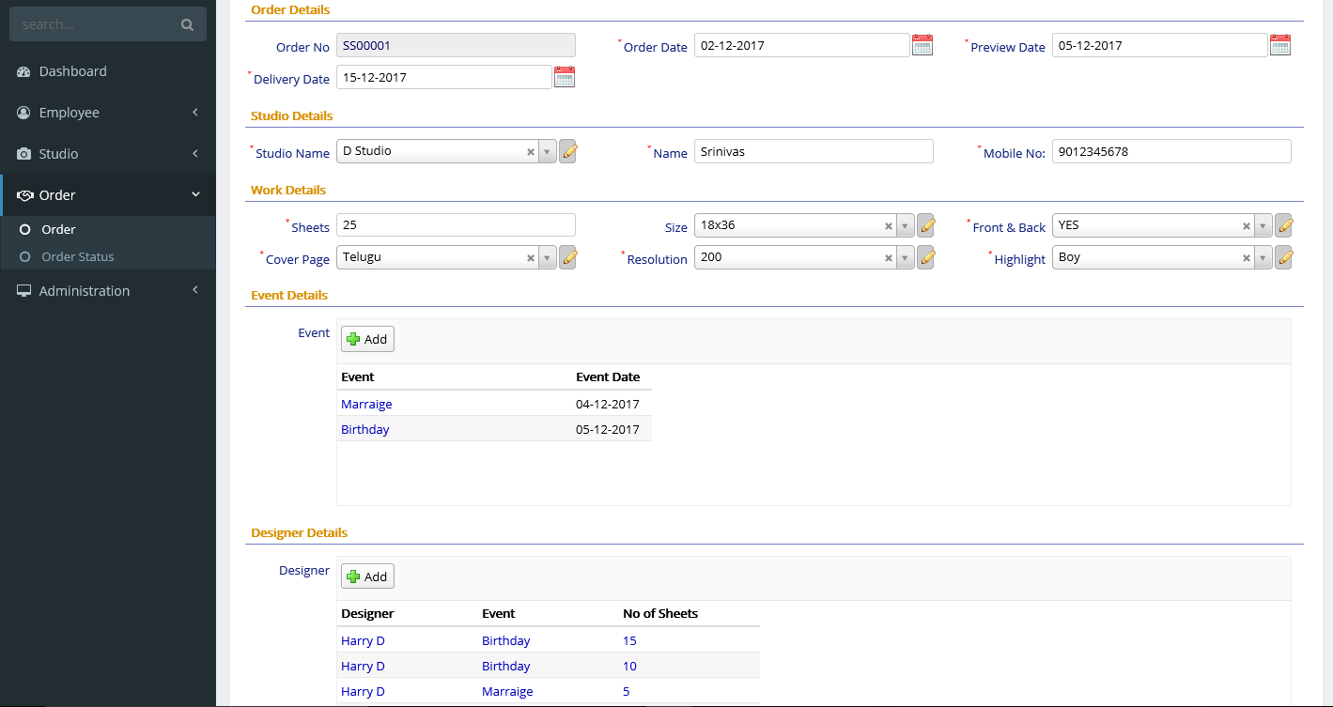This screenshot has width=1333, height=707.
Task: Click the edit pencil beside Cover Page
Action: (x=567, y=257)
